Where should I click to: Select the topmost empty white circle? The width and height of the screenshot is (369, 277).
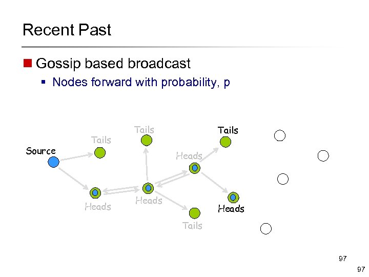pos(280,136)
